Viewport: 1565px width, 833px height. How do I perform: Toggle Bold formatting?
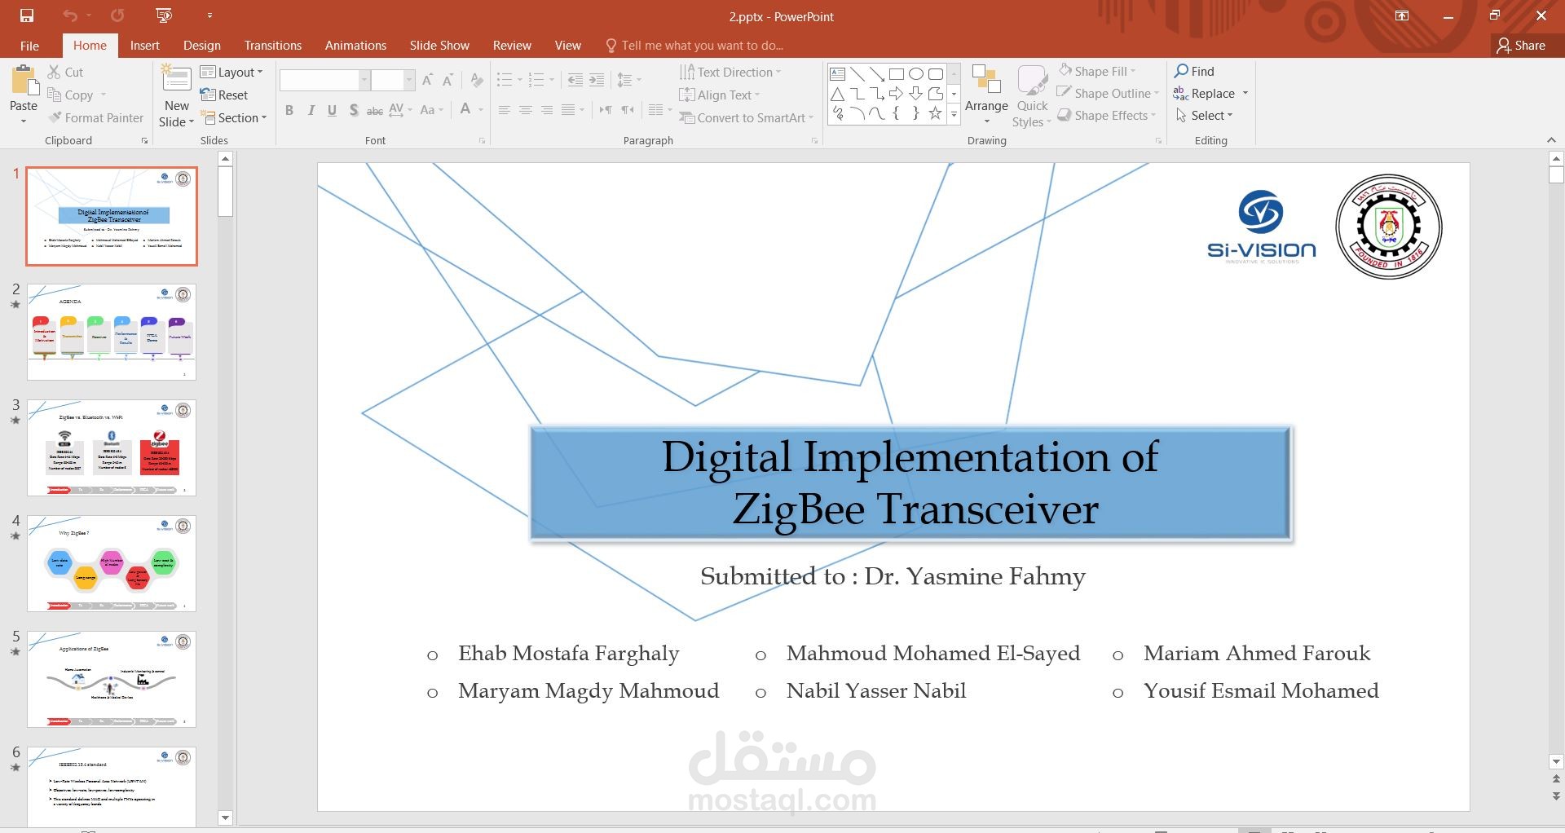289,109
